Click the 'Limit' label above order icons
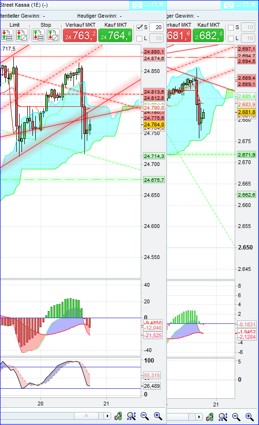Image resolution: width=259 pixels, height=425 pixels. [15, 25]
